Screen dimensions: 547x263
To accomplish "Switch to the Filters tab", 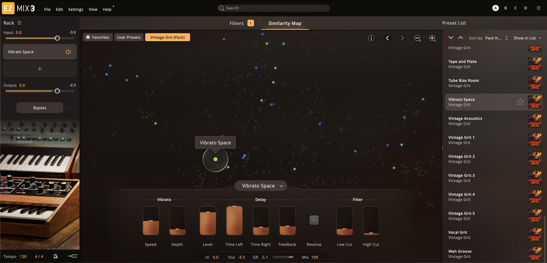I will click(241, 23).
